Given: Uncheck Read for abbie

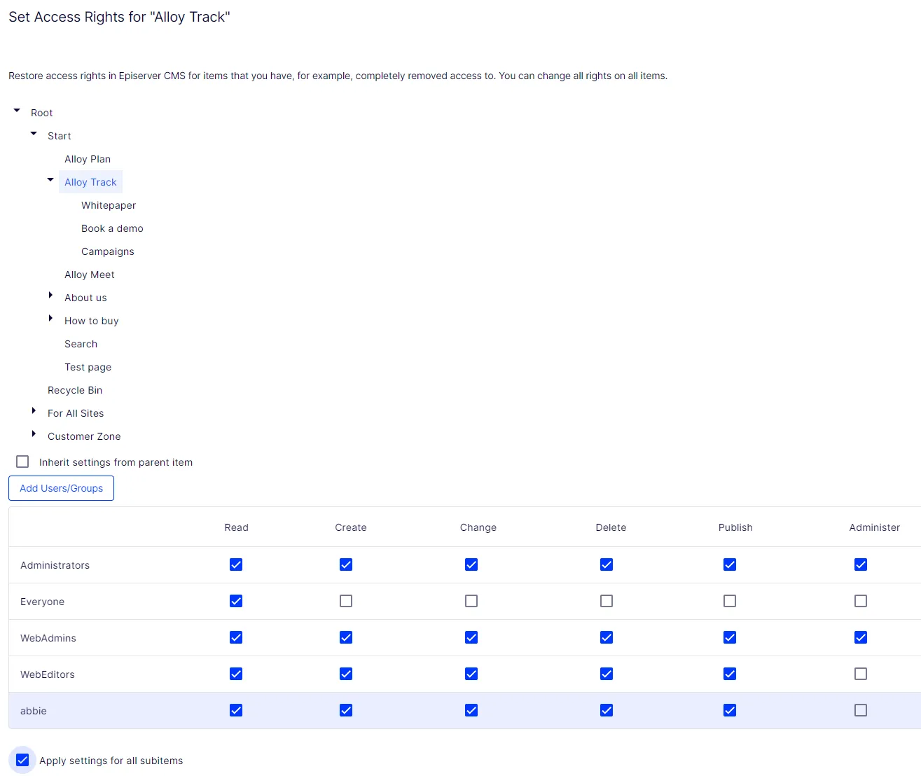Looking at the screenshot, I should [236, 710].
